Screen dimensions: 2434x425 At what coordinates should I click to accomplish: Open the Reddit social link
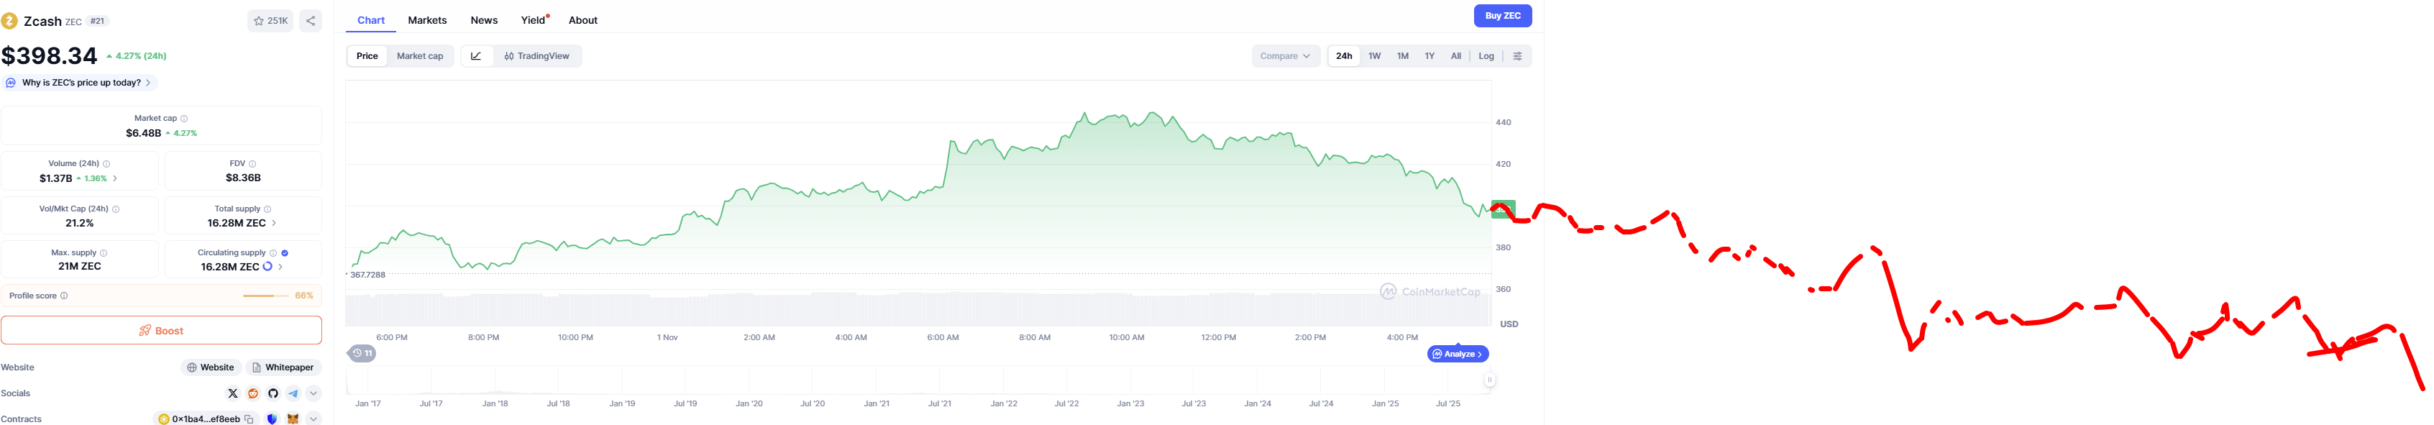[x=253, y=394]
